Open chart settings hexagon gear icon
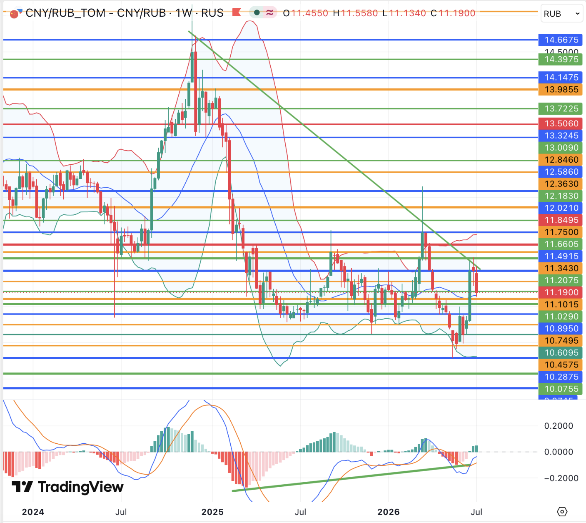 (562, 511)
